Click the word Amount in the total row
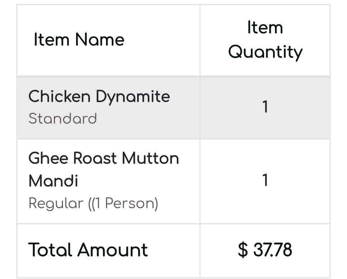Image resolution: width=347 pixels, height=279 pixels. (x=112, y=250)
